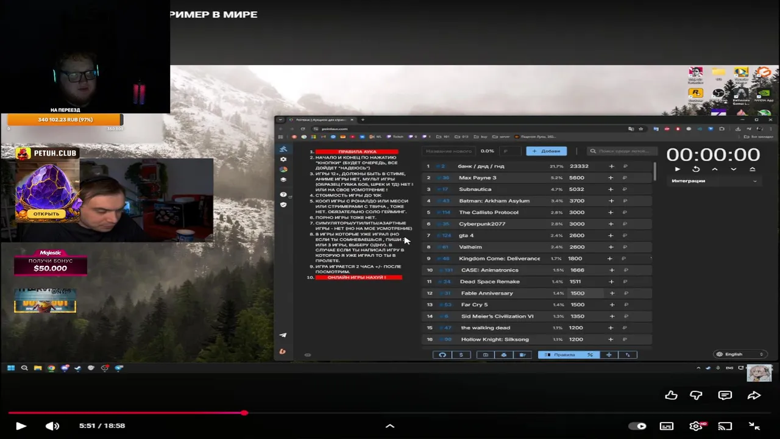Expand the Интеграции section

[714, 180]
